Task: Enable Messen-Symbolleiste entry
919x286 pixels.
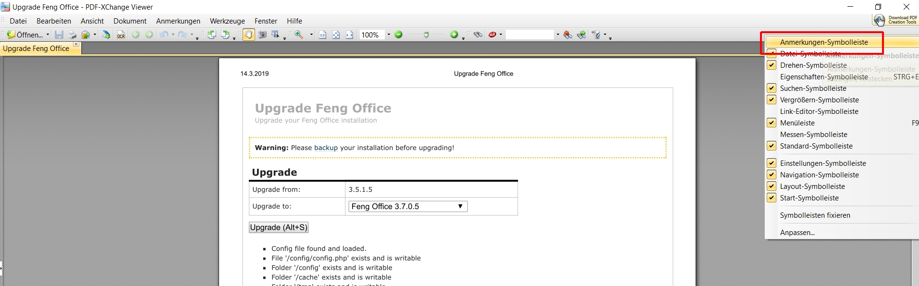Action: (x=814, y=135)
